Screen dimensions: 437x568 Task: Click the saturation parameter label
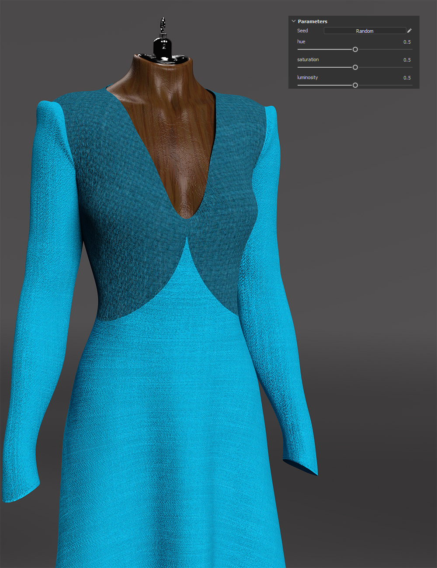308,59
